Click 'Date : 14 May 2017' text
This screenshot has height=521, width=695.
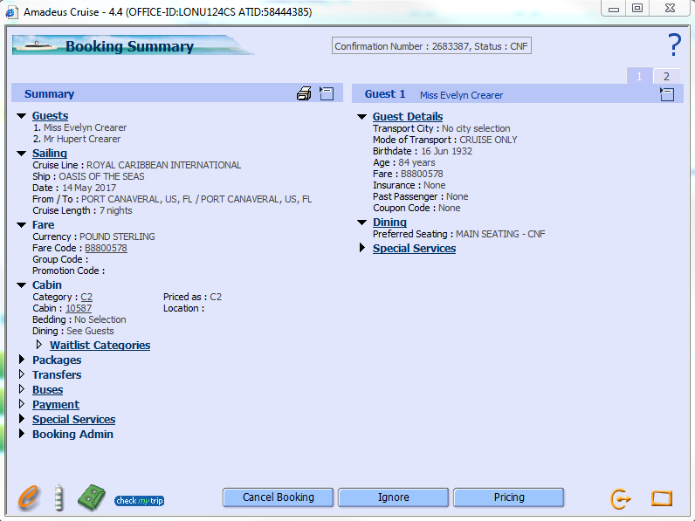[74, 188]
